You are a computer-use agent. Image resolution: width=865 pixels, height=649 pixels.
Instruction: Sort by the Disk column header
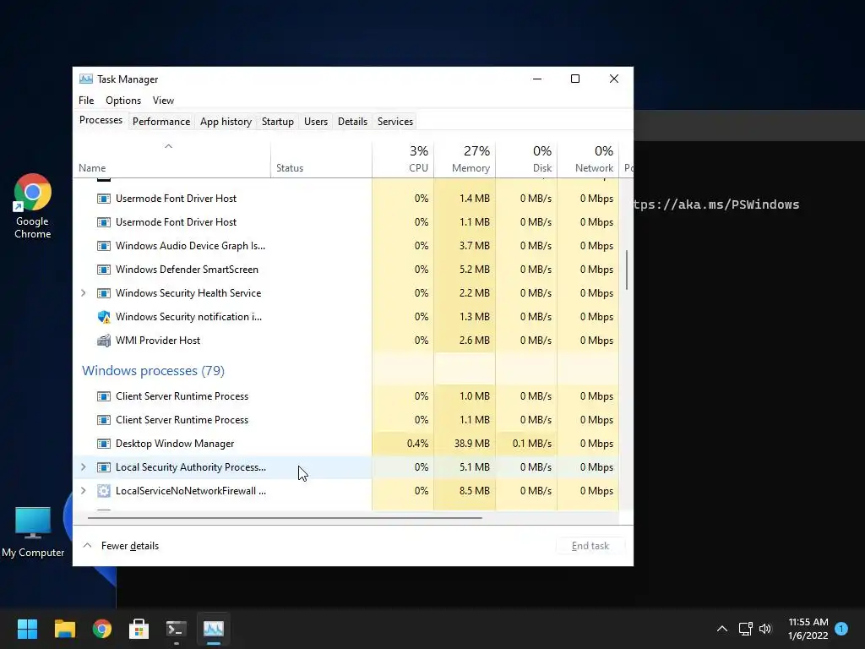527,160
